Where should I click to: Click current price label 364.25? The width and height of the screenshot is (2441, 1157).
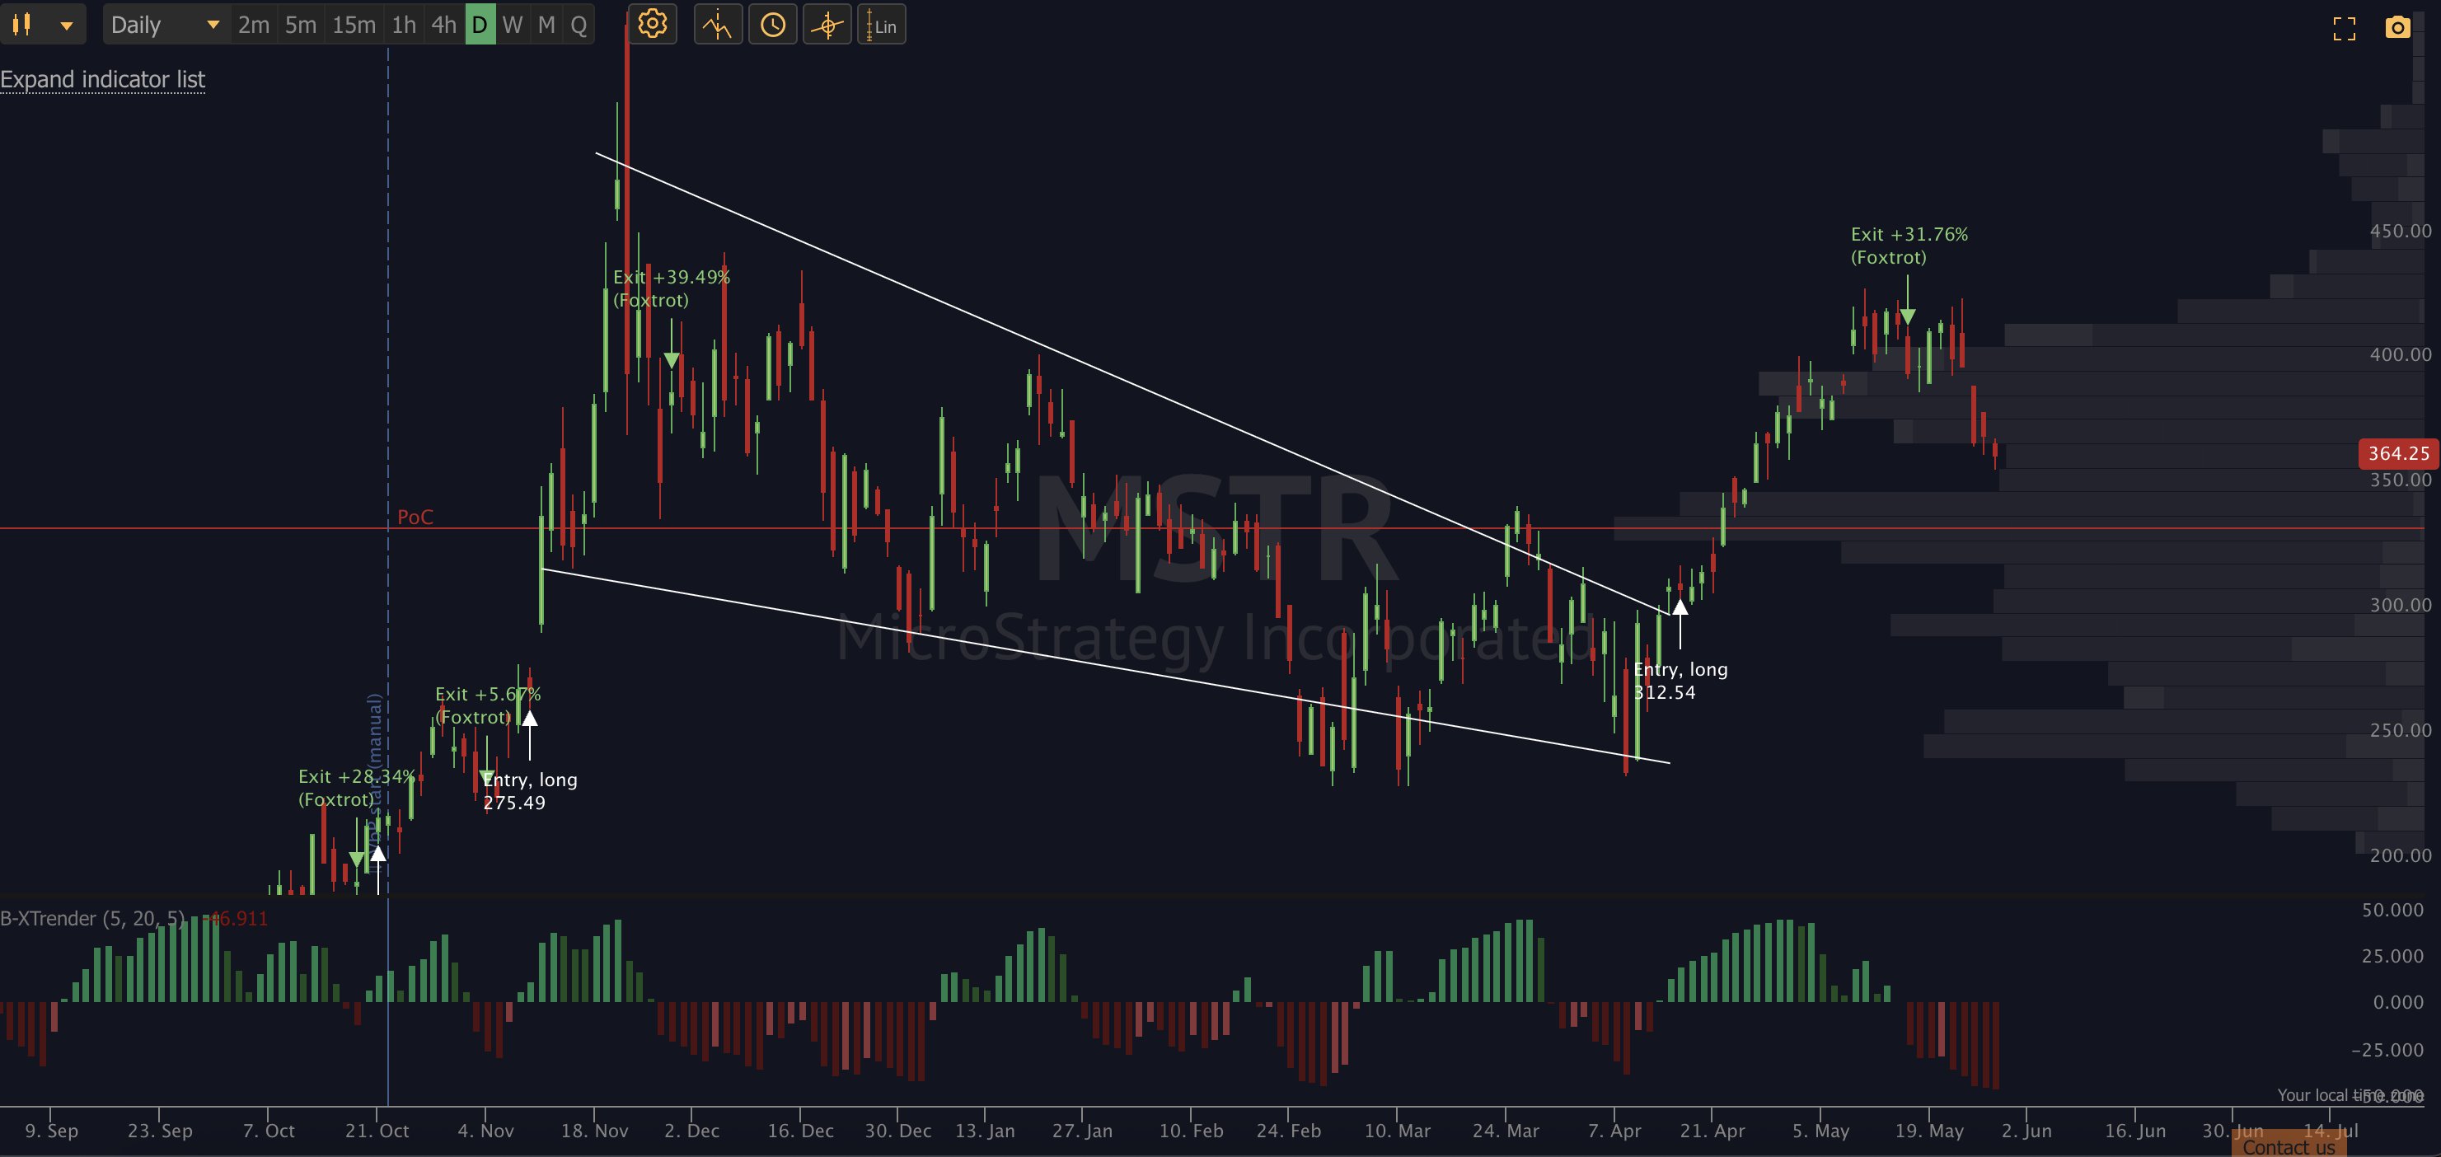point(2398,453)
